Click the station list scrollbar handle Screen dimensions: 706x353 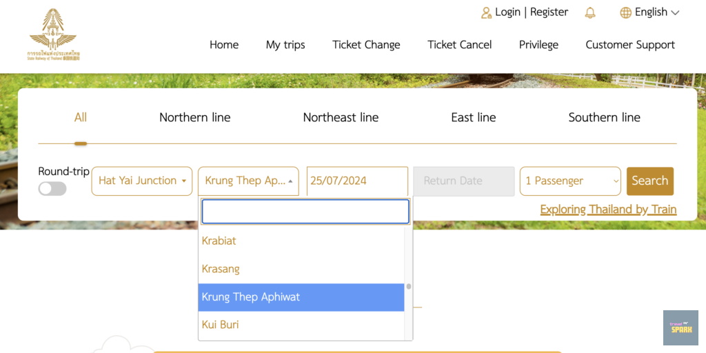pos(408,286)
